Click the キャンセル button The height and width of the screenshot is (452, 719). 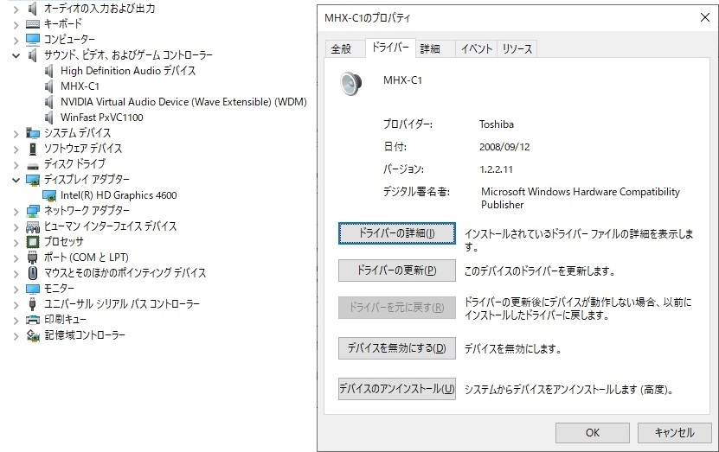[674, 433]
